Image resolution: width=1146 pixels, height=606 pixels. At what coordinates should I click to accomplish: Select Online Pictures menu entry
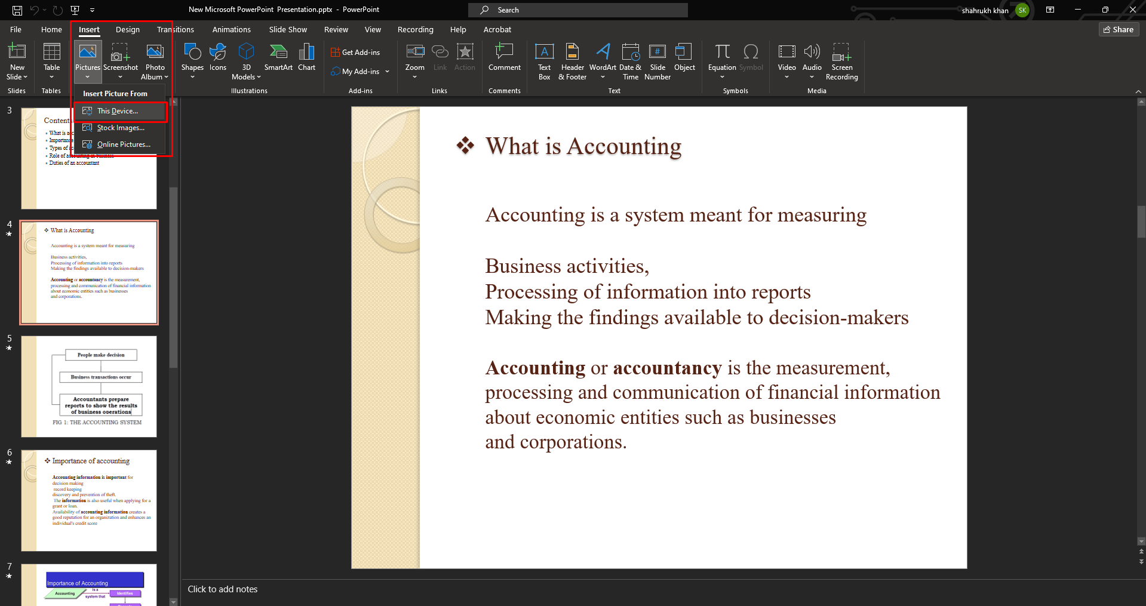[x=124, y=144]
